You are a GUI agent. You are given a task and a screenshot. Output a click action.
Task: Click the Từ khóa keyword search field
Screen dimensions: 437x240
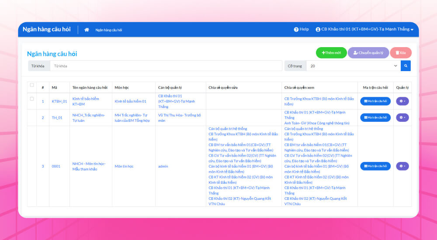166,66
